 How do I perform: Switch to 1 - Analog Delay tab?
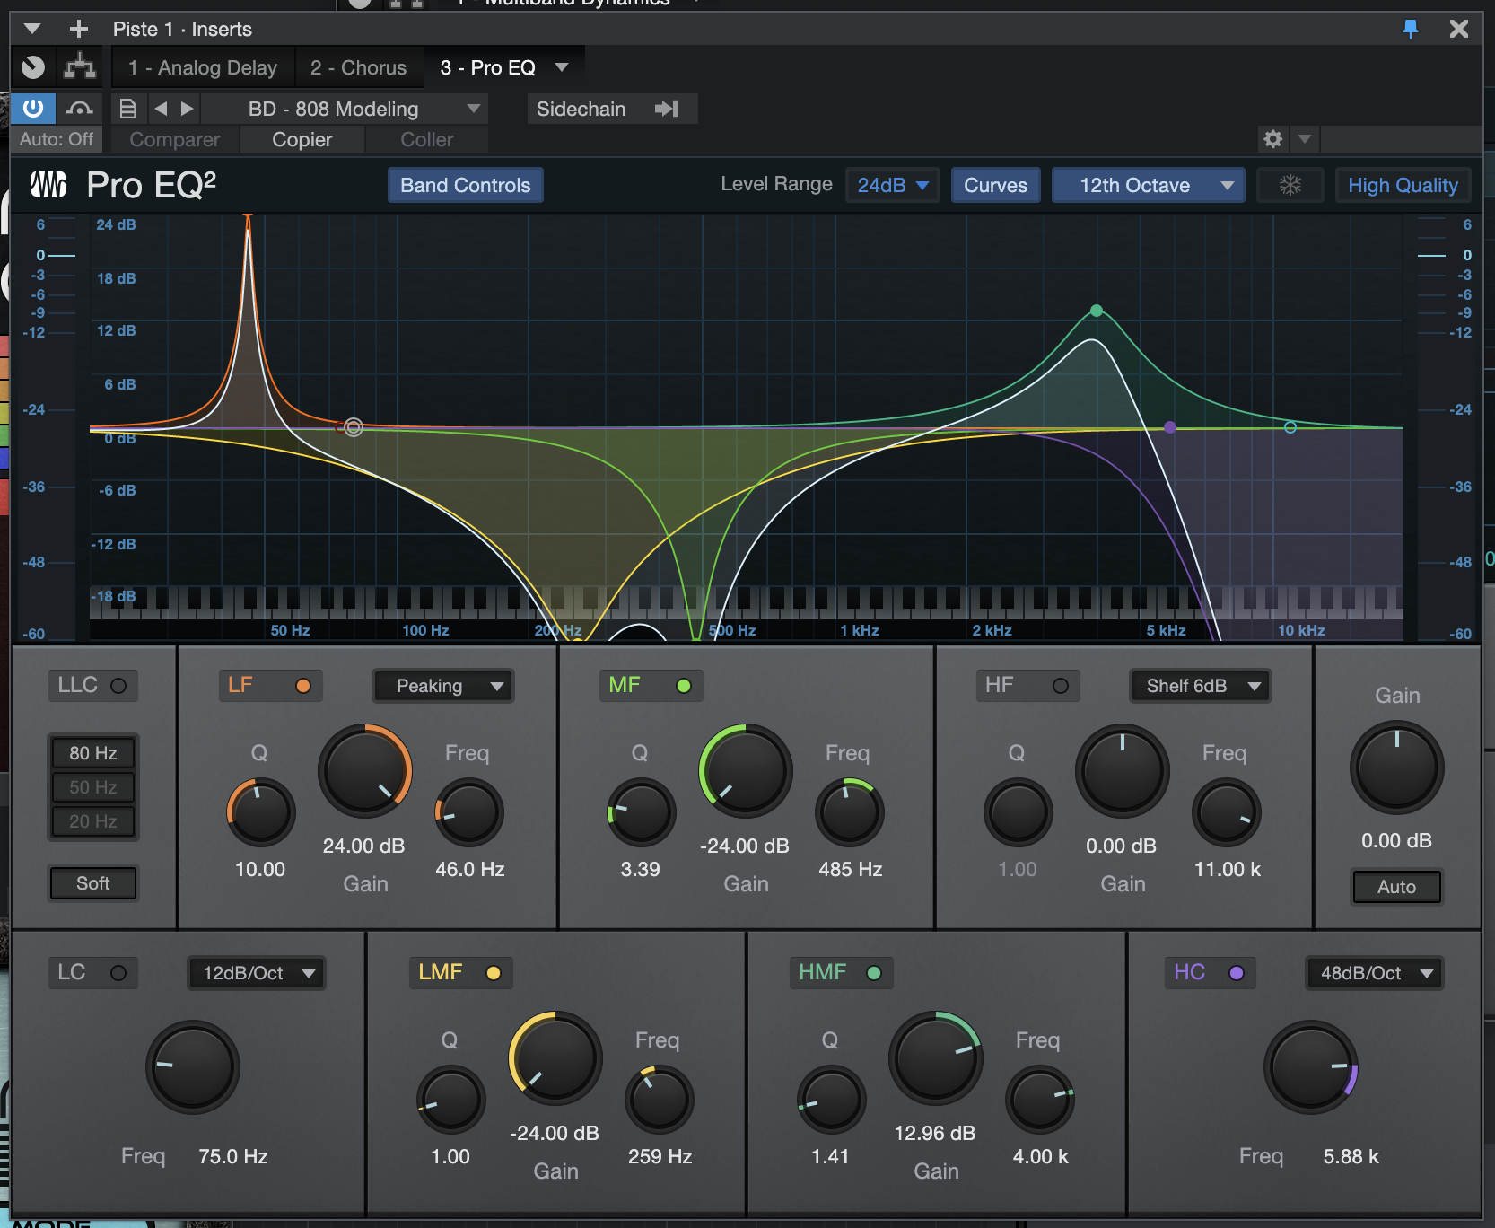point(203,67)
